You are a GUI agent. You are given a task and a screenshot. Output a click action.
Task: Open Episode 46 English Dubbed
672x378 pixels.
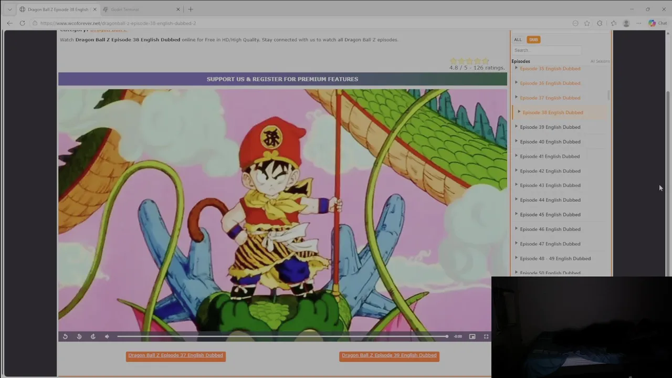550,229
